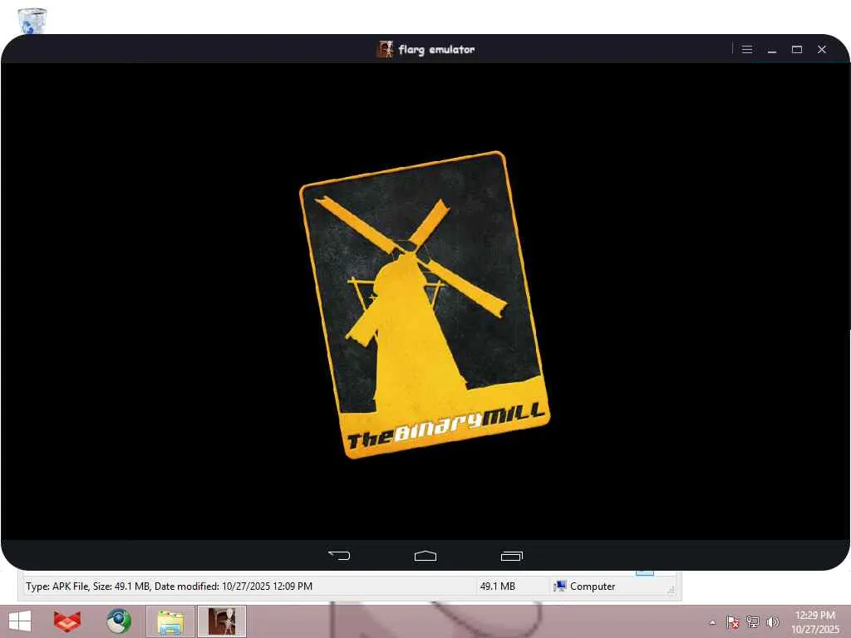Click the flarg emulator window title text
The width and height of the screenshot is (851, 638).
(x=436, y=49)
